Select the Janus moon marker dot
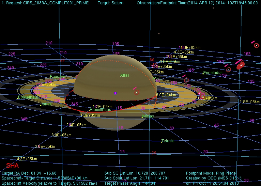Viewport: 261px width, 186px height. point(40,105)
